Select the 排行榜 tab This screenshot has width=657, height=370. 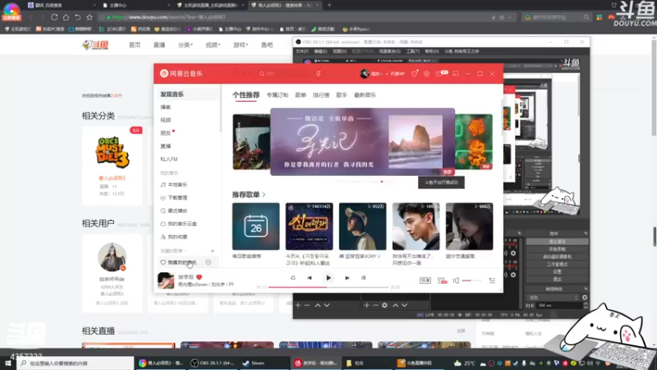tap(321, 95)
